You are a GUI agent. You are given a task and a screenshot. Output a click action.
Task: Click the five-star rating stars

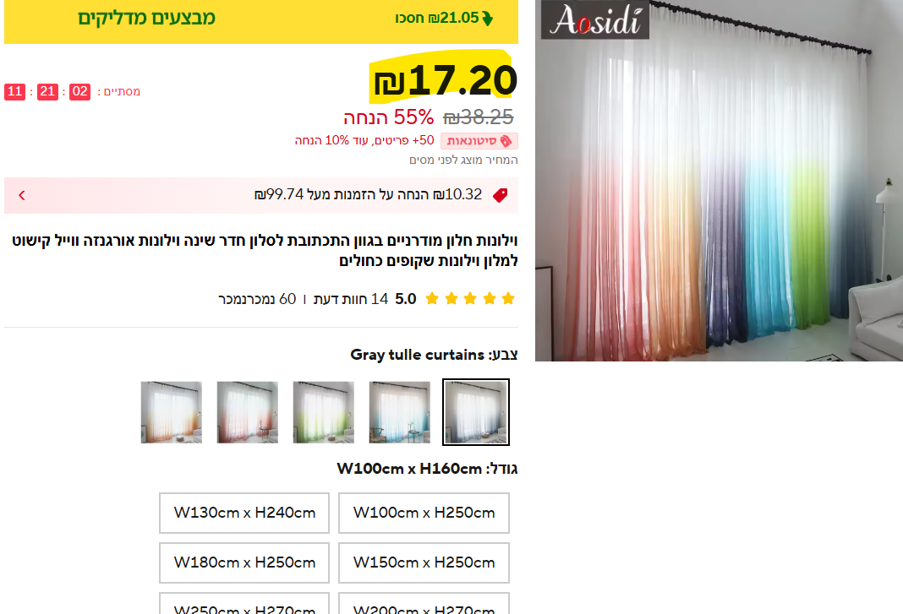pos(470,299)
